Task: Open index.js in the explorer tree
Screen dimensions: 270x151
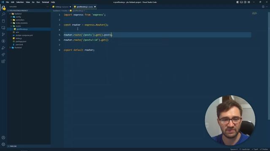Action: pos(19,38)
